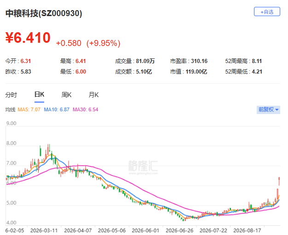Screen dimensions: 288x235
Task: Click the 2026-06-26 date axis label
Action: click(x=179, y=230)
